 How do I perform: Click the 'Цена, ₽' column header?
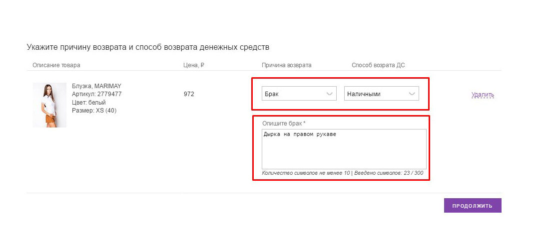click(193, 65)
